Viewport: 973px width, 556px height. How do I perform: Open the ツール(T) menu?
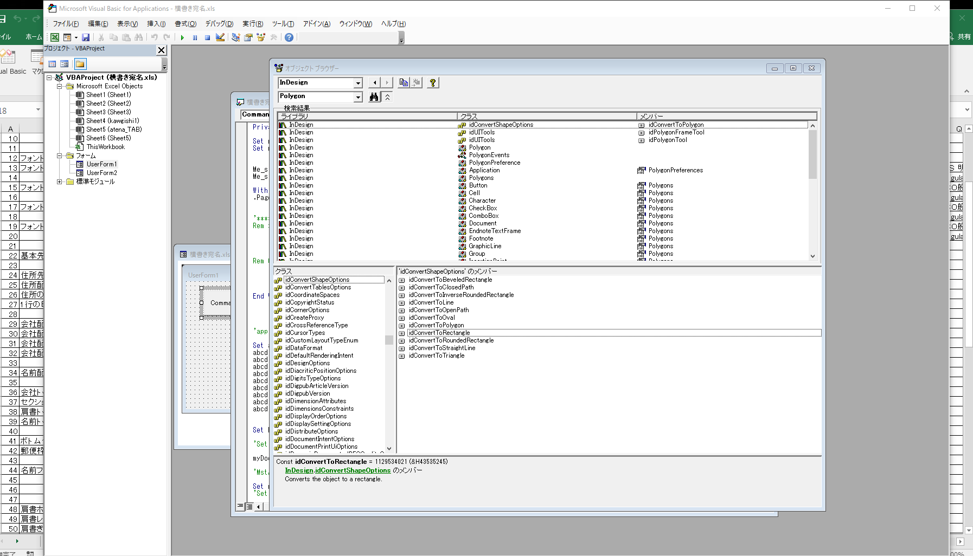[x=283, y=24]
